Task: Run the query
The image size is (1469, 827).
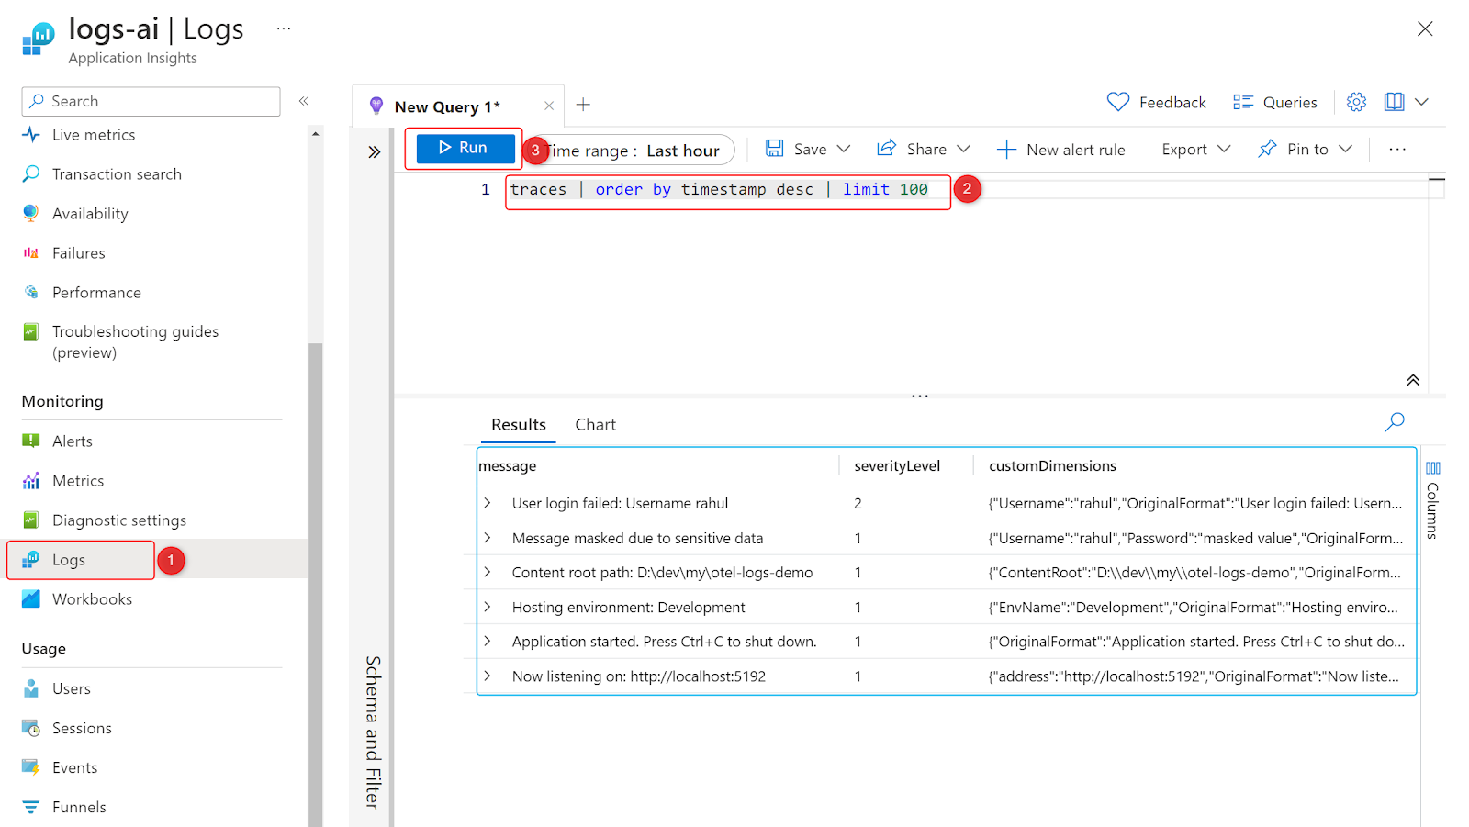Action: click(465, 148)
